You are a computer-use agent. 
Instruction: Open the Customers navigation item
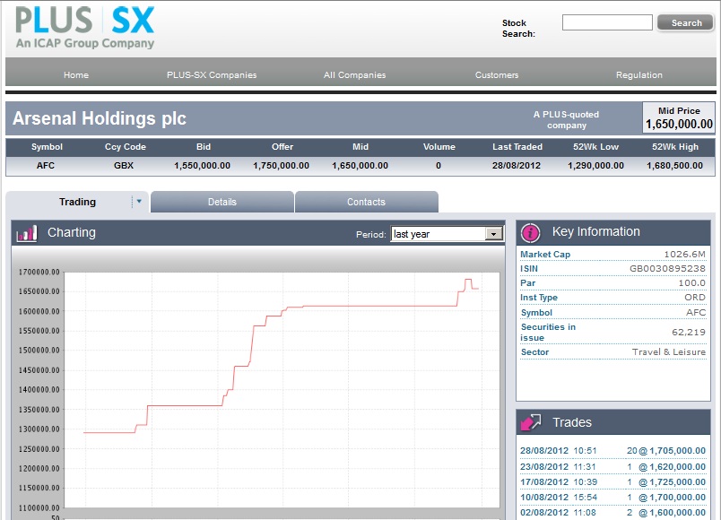pos(497,75)
